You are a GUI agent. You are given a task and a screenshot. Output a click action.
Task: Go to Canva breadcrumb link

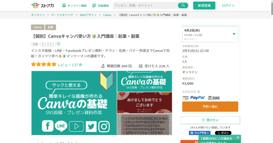(x=107, y=15)
